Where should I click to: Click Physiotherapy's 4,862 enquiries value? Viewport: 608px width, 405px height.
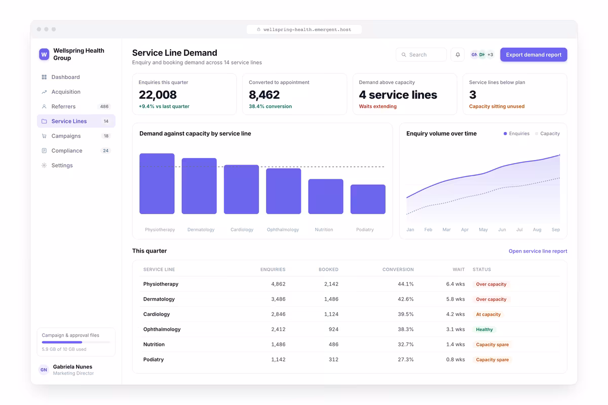[x=278, y=284]
